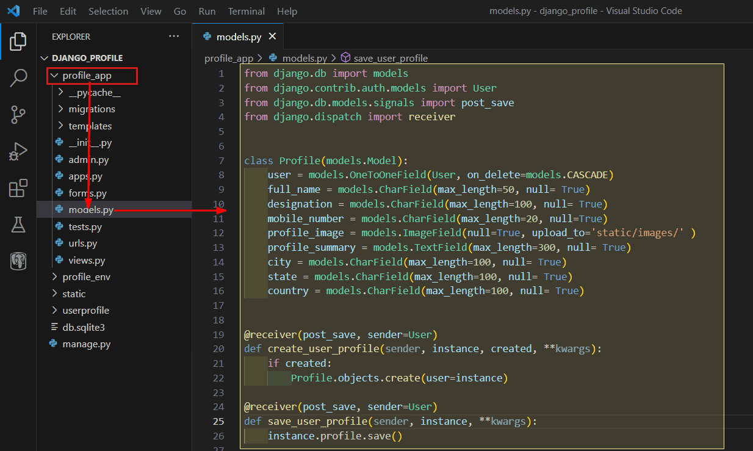
Task: Open the Terminal menu
Action: click(x=246, y=11)
